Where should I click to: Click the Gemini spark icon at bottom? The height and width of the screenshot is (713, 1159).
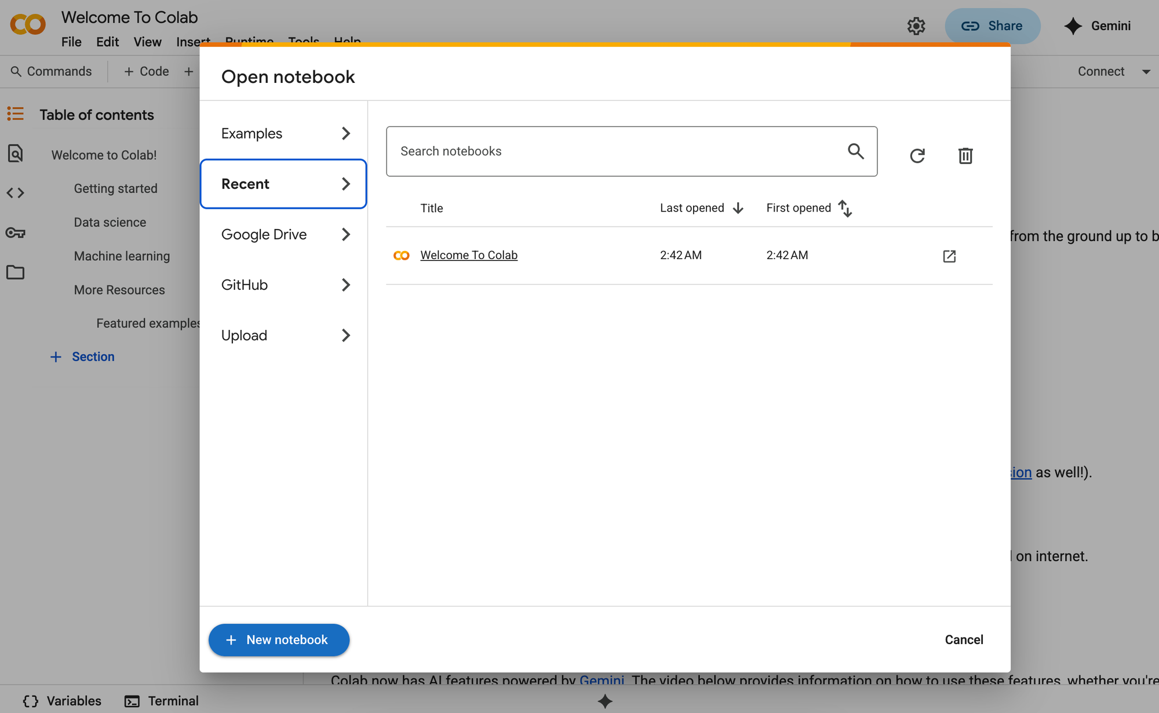(605, 701)
